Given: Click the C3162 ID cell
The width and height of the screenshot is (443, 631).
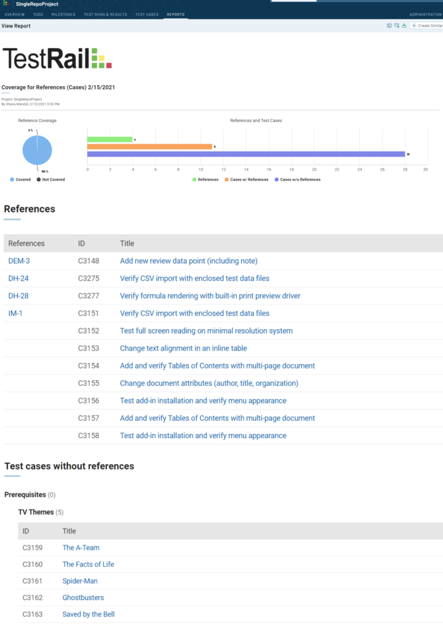Looking at the screenshot, I should (x=33, y=598).
